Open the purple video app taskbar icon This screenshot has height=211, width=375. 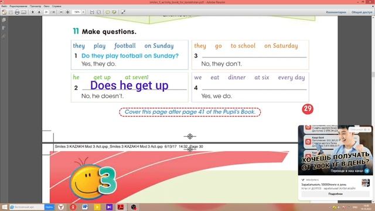[x=109, y=207]
